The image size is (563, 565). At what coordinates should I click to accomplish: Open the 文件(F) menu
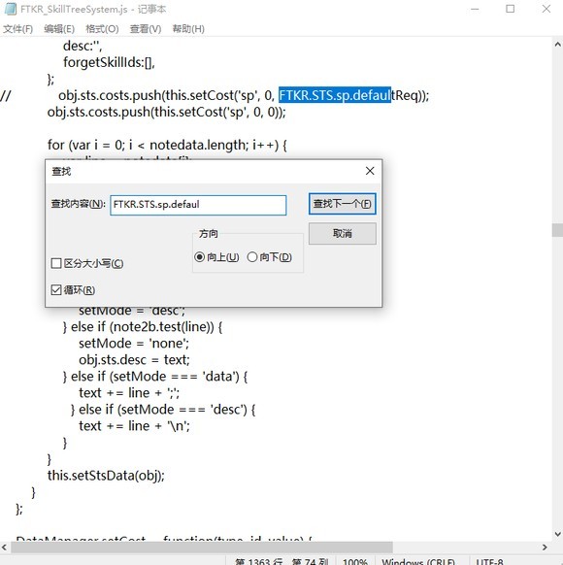tap(17, 29)
